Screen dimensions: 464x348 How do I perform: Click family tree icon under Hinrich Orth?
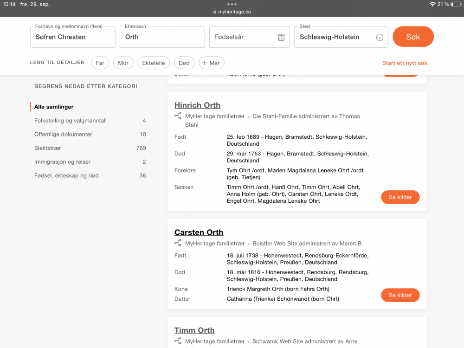pos(178,116)
